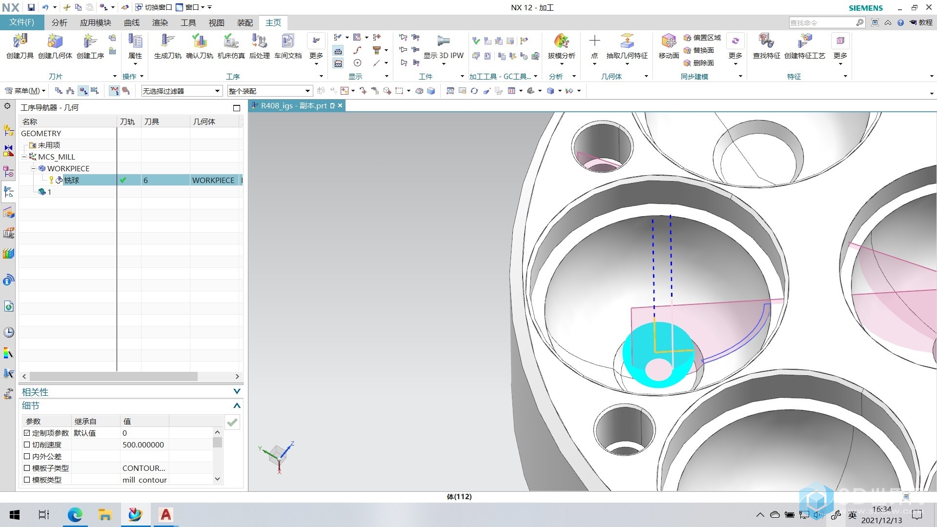This screenshot has width=937, height=527.
Task: Check the 内外公差 checkbox
Action: 27,456
